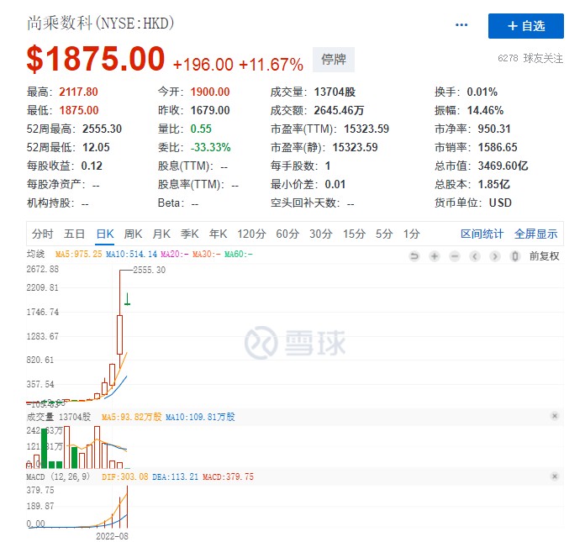Close the 成交量 volume indicator panel
Screen dimensions: 585x542
click(554, 416)
